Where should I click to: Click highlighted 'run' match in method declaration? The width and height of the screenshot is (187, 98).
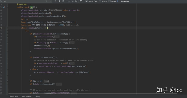coord(31,7)
